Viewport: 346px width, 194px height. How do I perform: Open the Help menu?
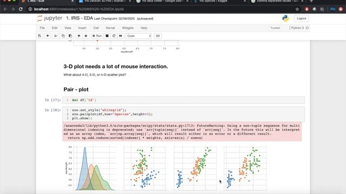144,28
